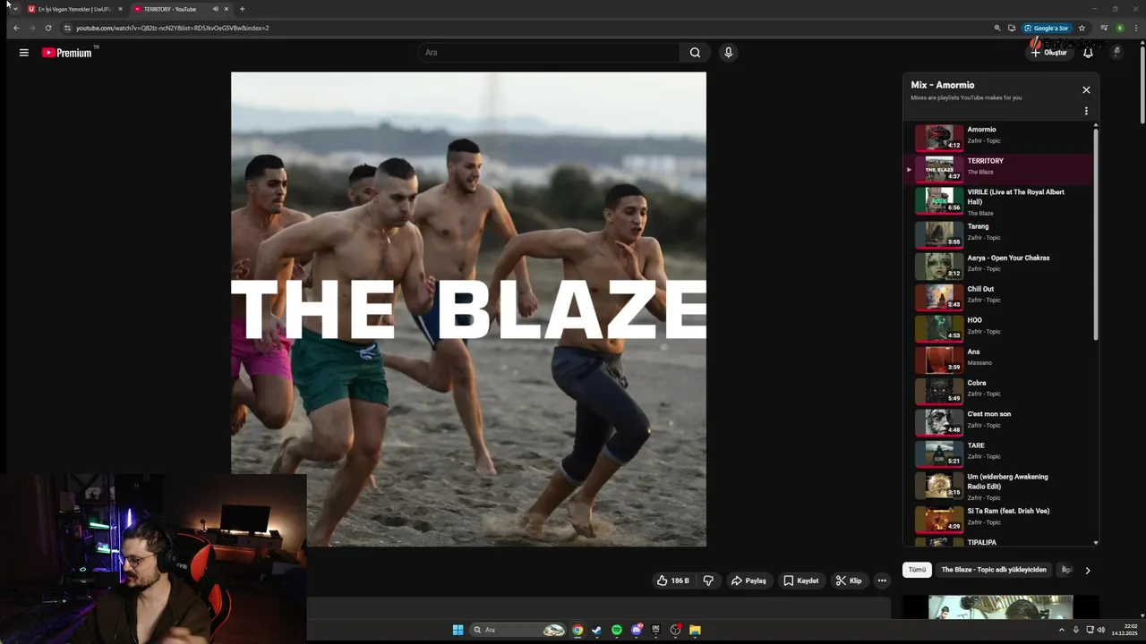Show more filter chips with right chevron
This screenshot has width=1146, height=644.
[1088, 571]
